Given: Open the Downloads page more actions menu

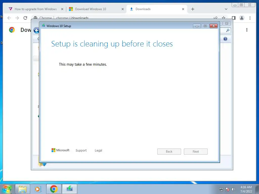Looking at the screenshot, I should click(x=247, y=30).
